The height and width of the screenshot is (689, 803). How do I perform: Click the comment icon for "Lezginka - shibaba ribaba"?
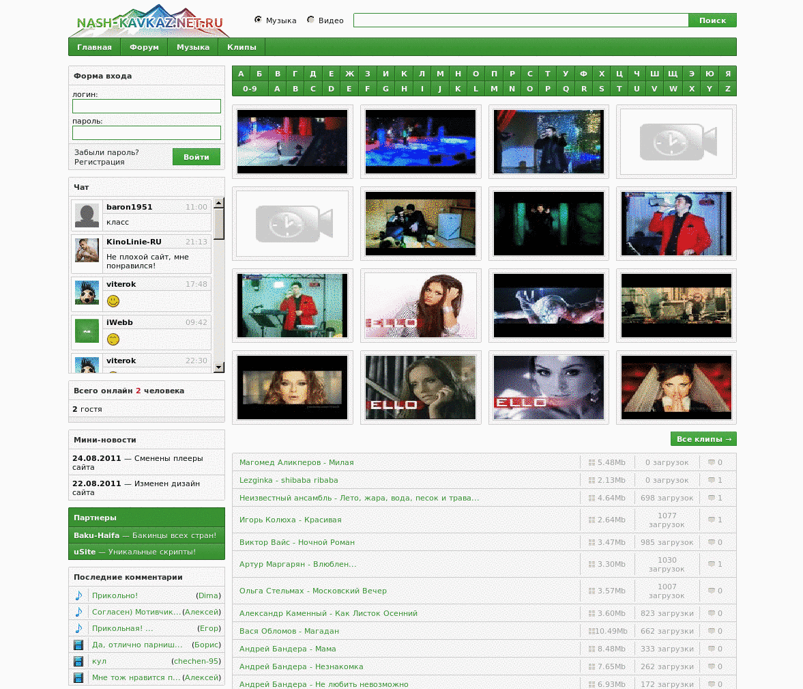point(712,480)
